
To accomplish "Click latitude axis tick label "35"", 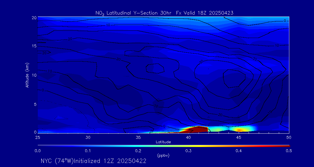I will click(138, 137).
